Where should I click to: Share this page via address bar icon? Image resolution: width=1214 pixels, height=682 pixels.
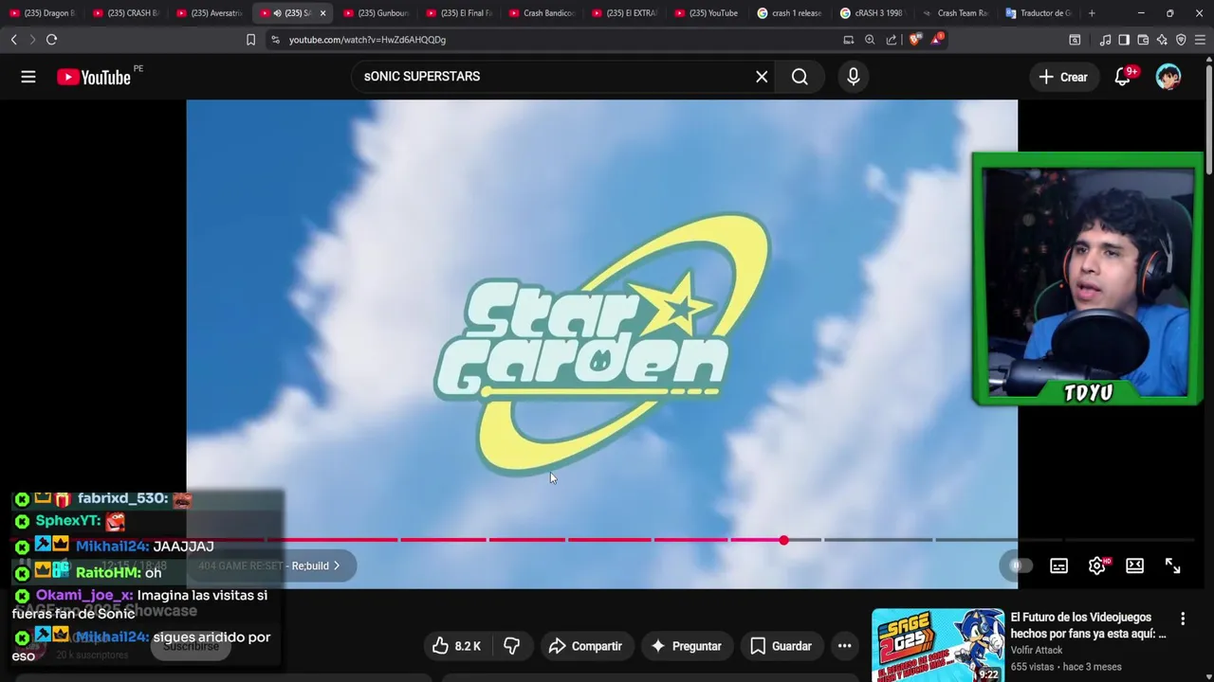point(892,40)
